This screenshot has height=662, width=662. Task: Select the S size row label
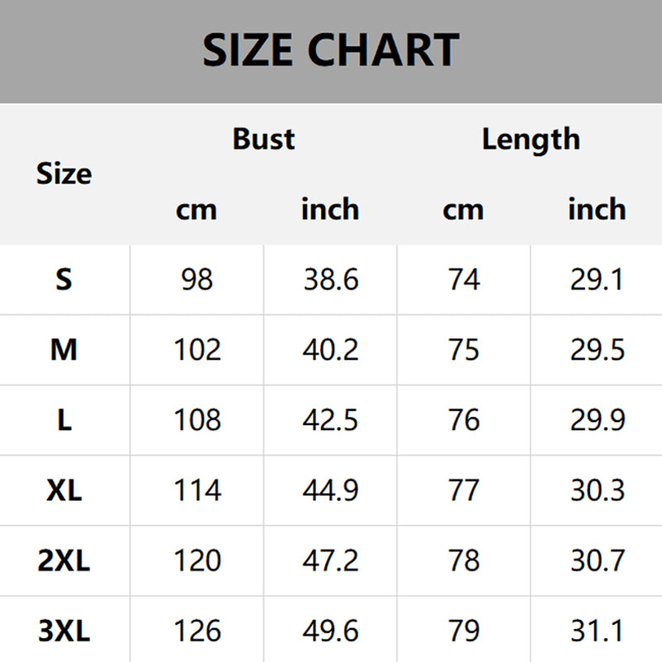(x=64, y=280)
